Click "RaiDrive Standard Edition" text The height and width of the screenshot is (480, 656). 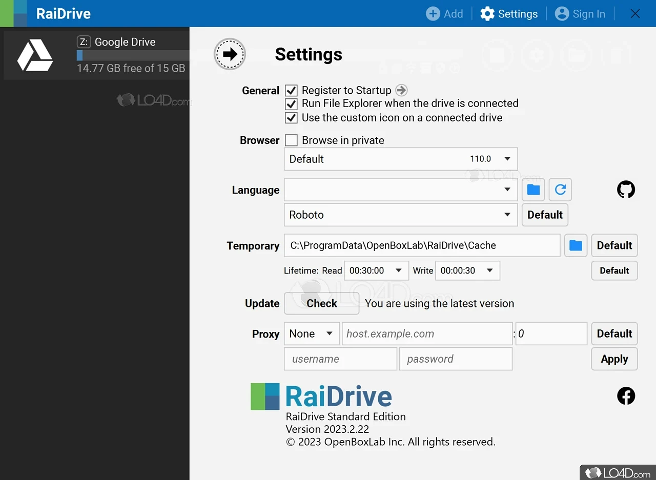pyautogui.click(x=346, y=416)
